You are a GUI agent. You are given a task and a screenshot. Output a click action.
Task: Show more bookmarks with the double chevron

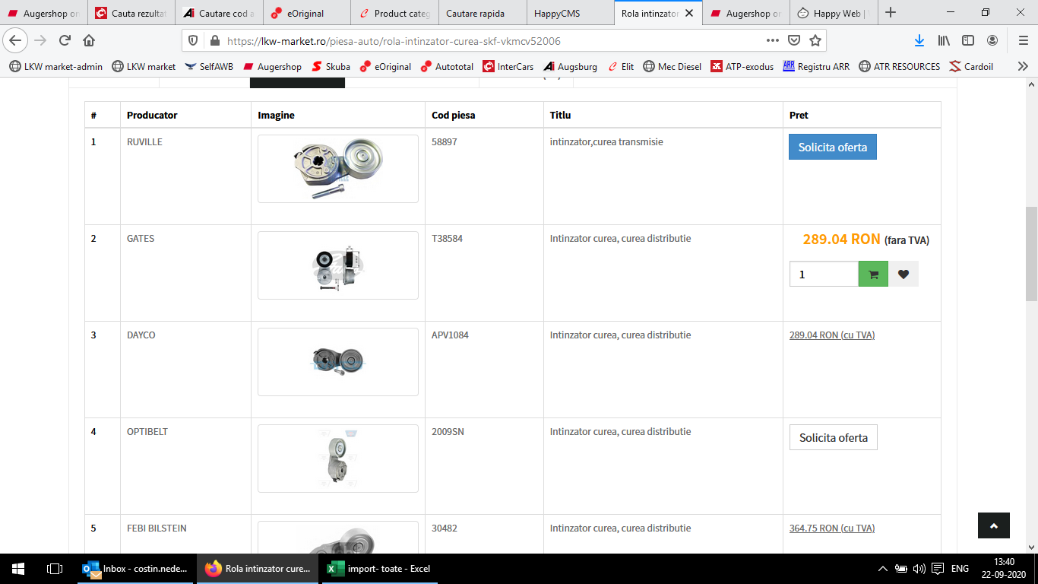[x=1023, y=67]
